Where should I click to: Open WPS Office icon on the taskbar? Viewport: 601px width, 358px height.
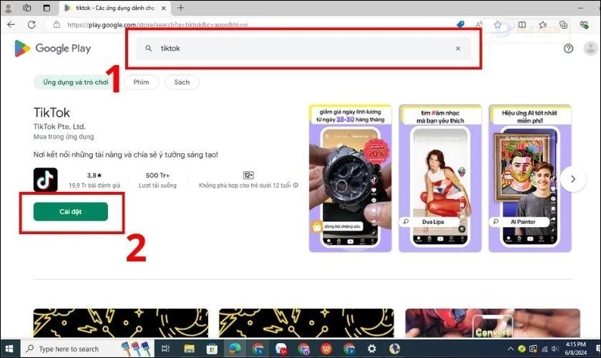[x=326, y=349]
